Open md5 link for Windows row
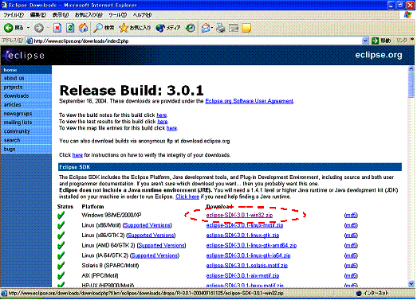 (351, 215)
